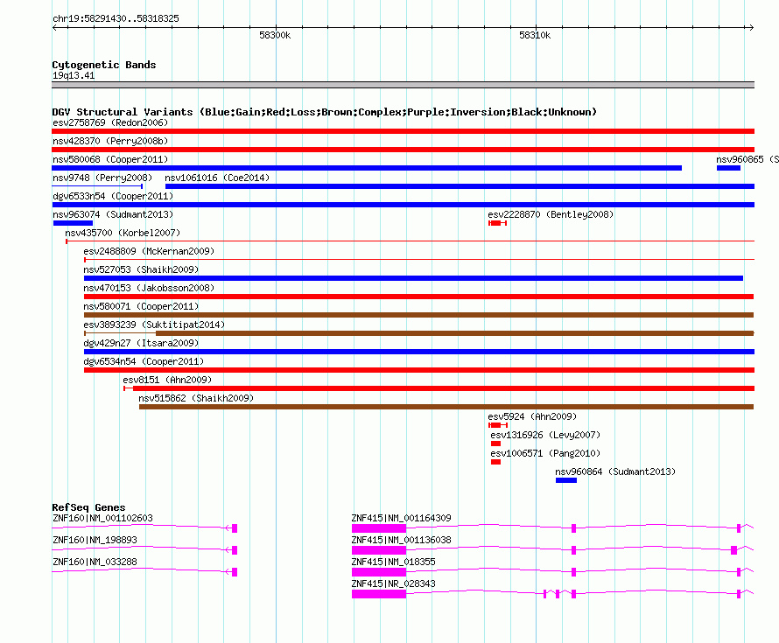The height and width of the screenshot is (643, 779).
Task: Click the nsv527053 (Shaikh2009) blue bar
Action: click(x=413, y=278)
